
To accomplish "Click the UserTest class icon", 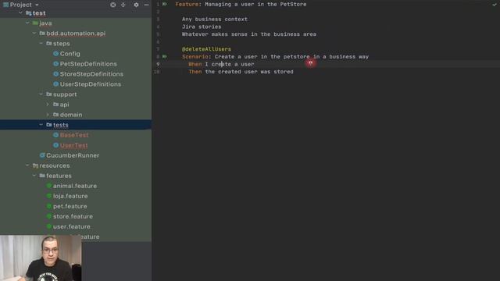I will coord(55,145).
